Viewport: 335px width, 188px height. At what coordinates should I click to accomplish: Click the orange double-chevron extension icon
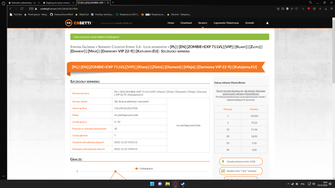click(x=303, y=9)
